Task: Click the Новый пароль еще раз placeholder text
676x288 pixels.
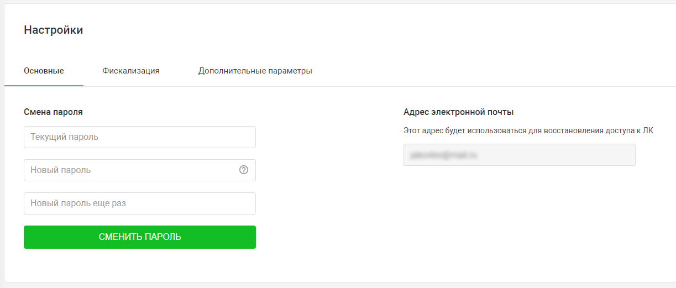Action: pyautogui.click(x=78, y=203)
